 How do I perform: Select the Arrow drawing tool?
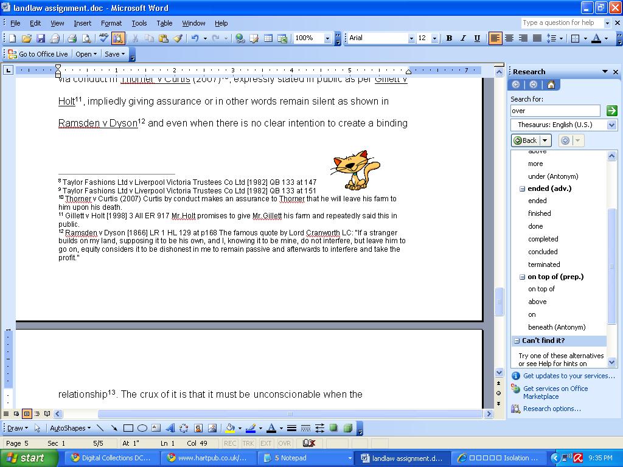[114, 428]
